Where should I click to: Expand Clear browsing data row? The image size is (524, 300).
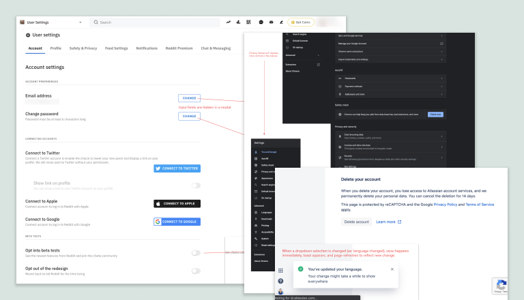(390, 136)
